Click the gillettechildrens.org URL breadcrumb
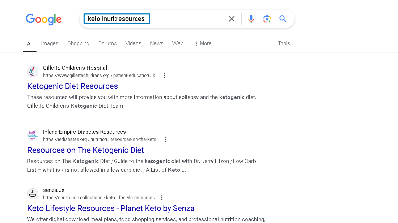Viewport: 398px width, 223px height. (x=101, y=76)
